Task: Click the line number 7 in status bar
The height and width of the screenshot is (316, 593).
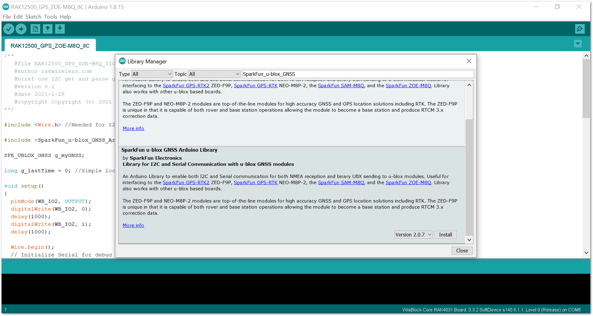Action: (6, 310)
